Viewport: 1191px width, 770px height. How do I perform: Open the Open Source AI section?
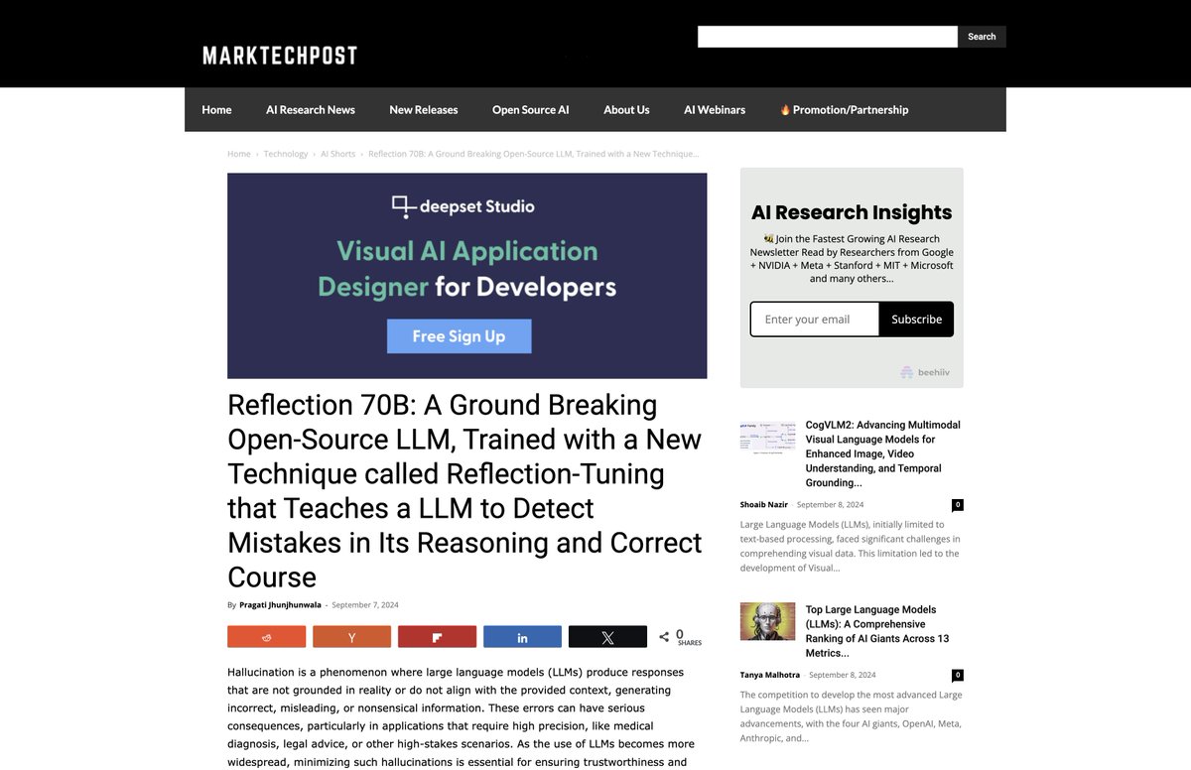[x=531, y=110]
